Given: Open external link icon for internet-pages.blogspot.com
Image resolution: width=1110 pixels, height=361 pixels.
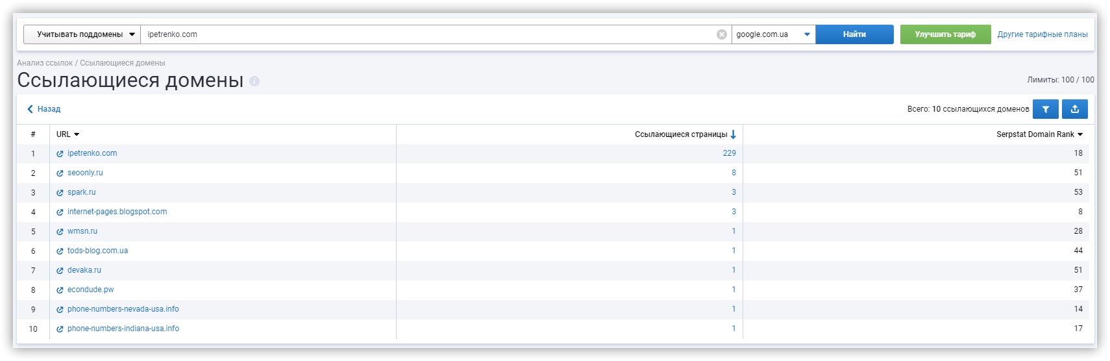Looking at the screenshot, I should pos(60,212).
